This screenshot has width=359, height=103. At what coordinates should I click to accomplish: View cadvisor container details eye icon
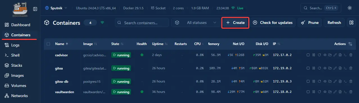coord(325,55)
